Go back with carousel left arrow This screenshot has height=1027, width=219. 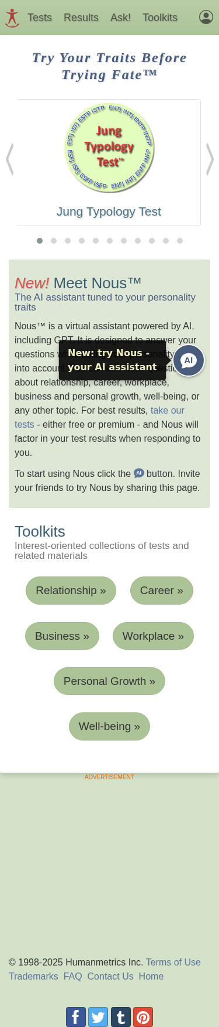pos(9,159)
